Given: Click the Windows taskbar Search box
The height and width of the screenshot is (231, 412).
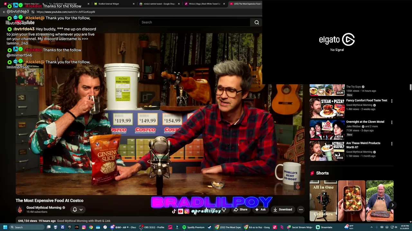Looking at the screenshot, I should [27, 227].
